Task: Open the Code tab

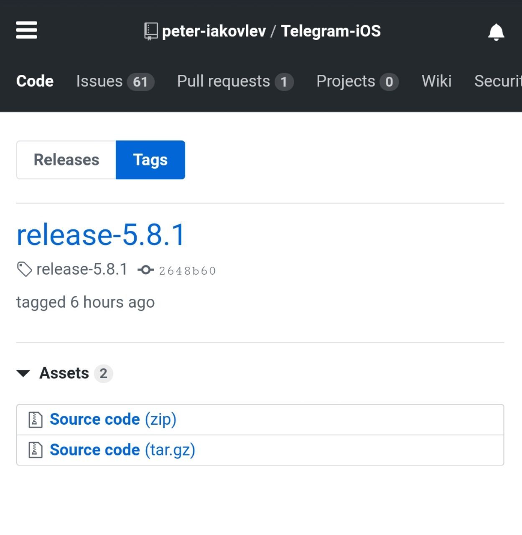Action: point(35,81)
